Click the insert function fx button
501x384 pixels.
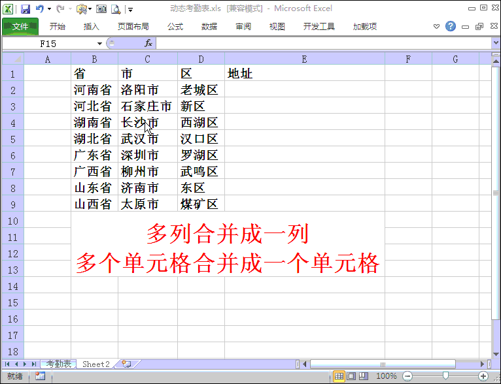pos(148,43)
